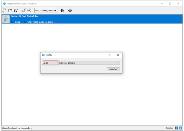This screenshot has width=184, height=131.
Task: Expand the stereo, 48000Hz quality dropdown
Action: 90,63
